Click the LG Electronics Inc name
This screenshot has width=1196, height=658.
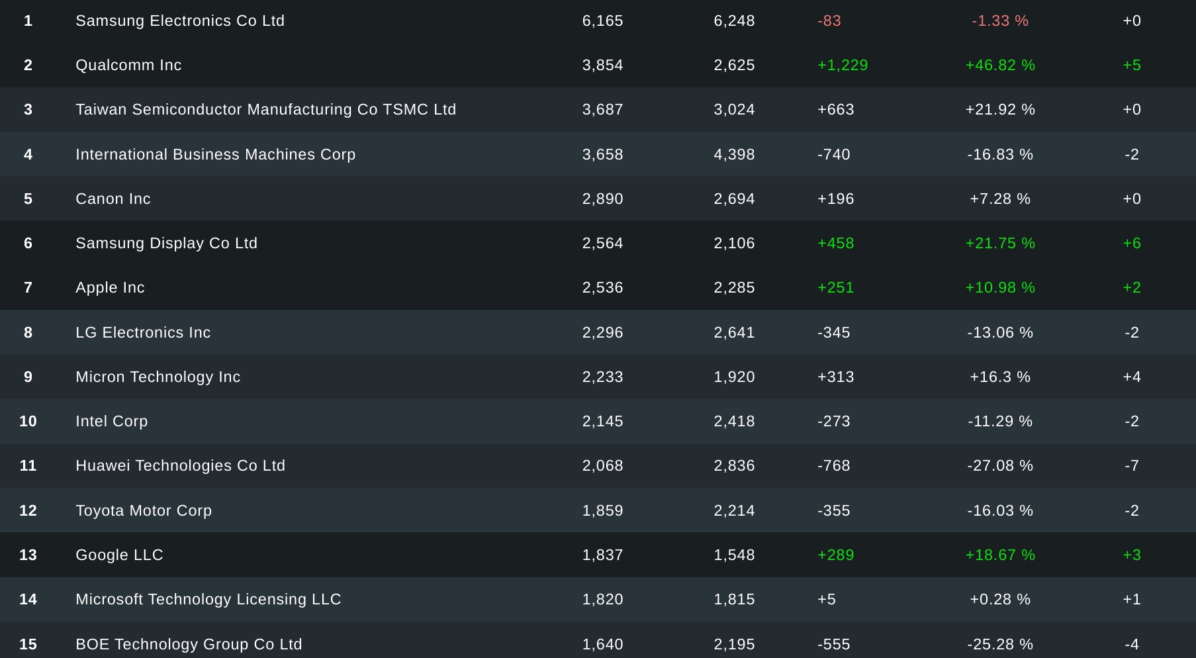[x=143, y=332]
